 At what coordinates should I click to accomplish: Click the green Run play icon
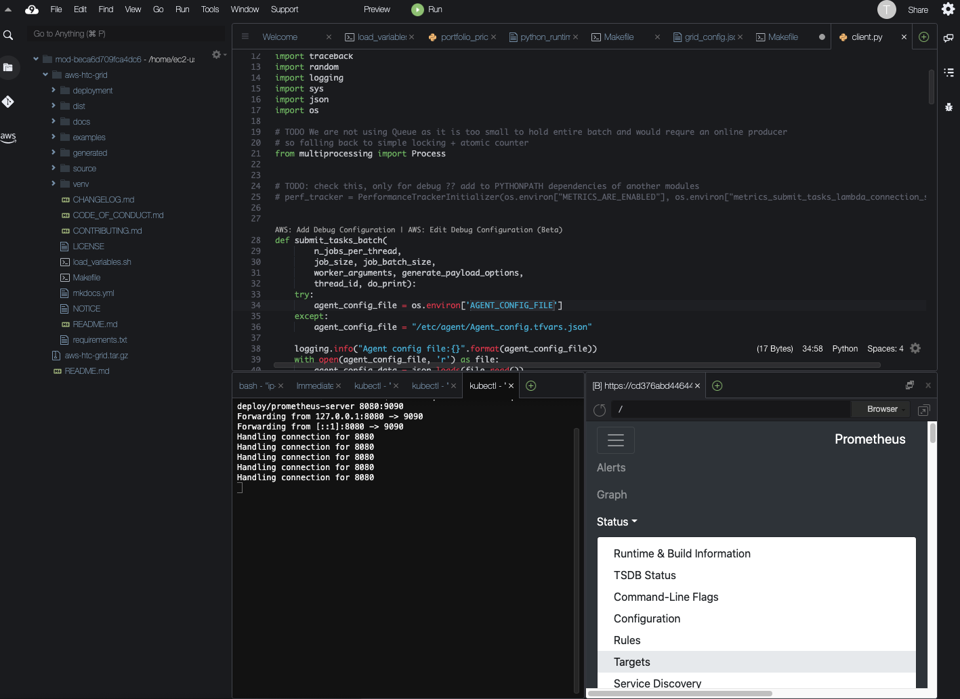pyautogui.click(x=417, y=9)
